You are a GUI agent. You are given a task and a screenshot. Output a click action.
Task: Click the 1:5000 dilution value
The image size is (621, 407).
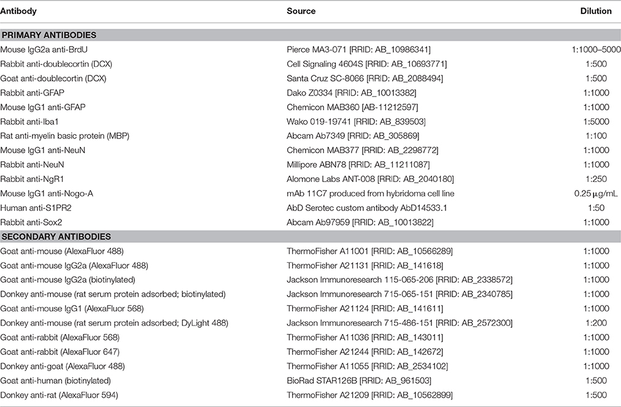coord(596,121)
